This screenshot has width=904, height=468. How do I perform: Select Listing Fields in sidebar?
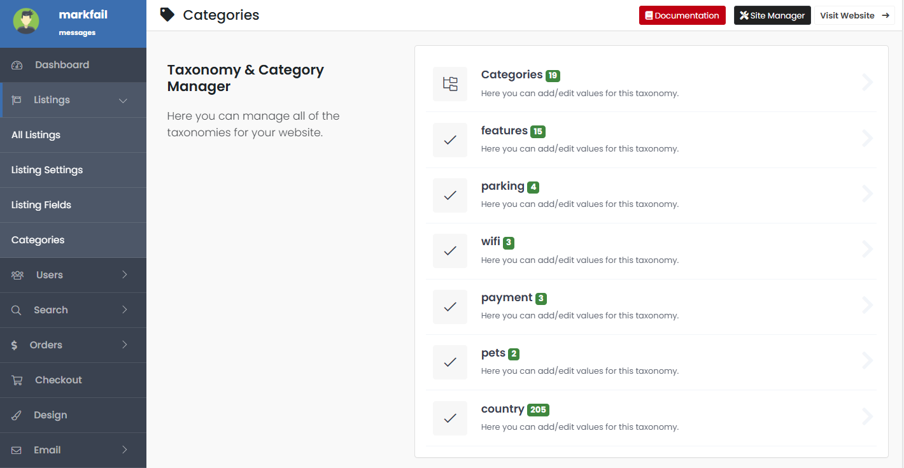click(x=41, y=205)
